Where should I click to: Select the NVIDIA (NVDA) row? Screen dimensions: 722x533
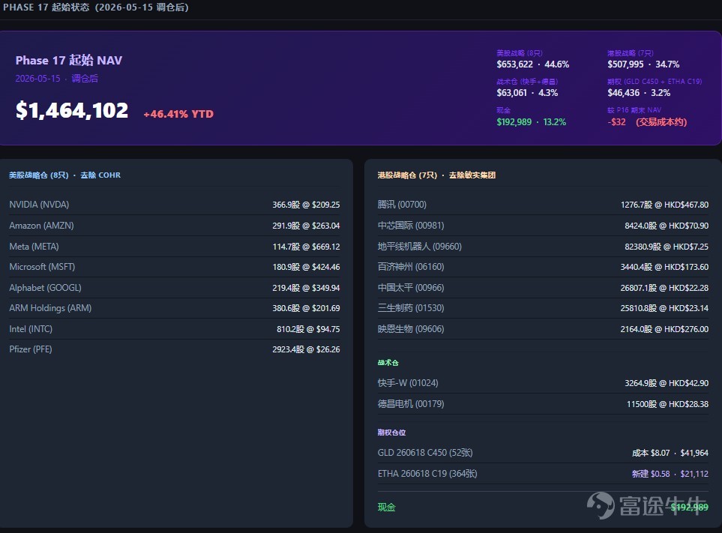pos(175,205)
